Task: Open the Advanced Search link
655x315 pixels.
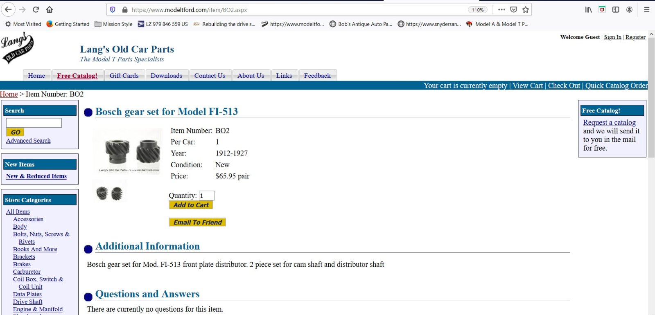Action: tap(28, 141)
